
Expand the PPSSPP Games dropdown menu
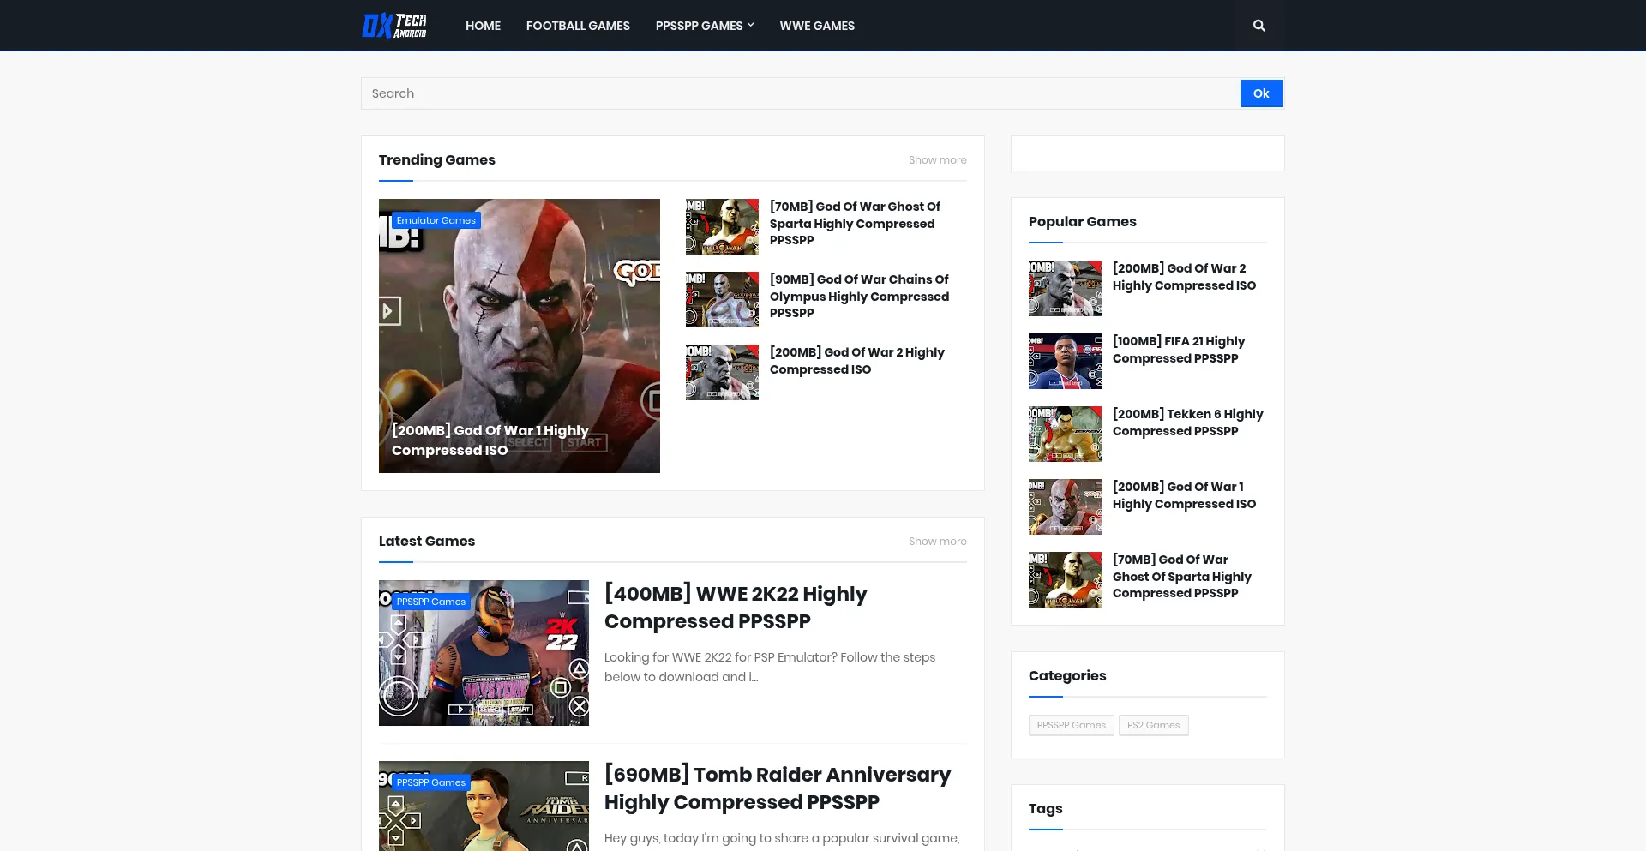(705, 26)
